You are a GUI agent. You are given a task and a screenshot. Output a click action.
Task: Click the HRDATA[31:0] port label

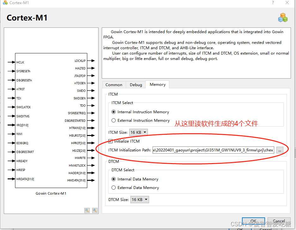(x=25, y=179)
